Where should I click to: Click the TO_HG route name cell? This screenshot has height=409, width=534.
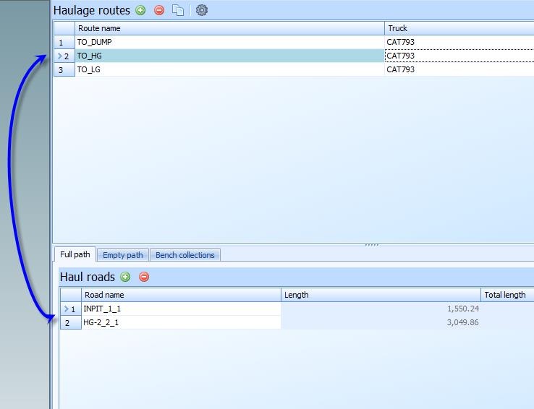coord(229,56)
